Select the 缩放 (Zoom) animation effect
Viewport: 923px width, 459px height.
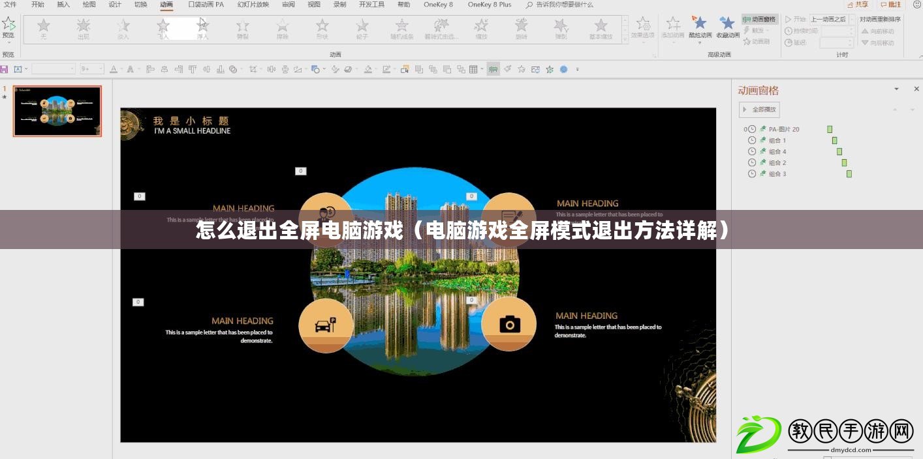481,29
